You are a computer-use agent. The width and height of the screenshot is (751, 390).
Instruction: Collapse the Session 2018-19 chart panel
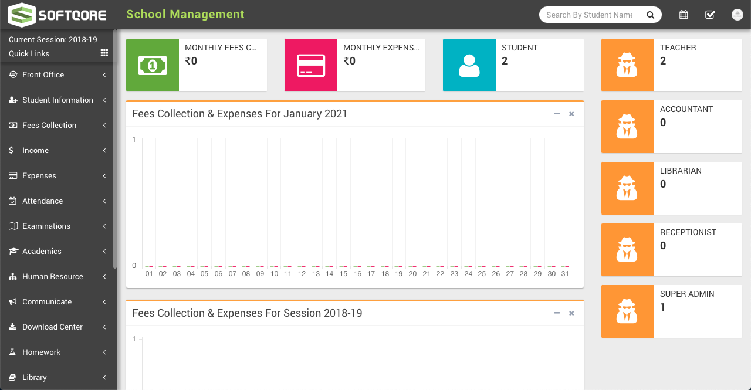tap(557, 313)
